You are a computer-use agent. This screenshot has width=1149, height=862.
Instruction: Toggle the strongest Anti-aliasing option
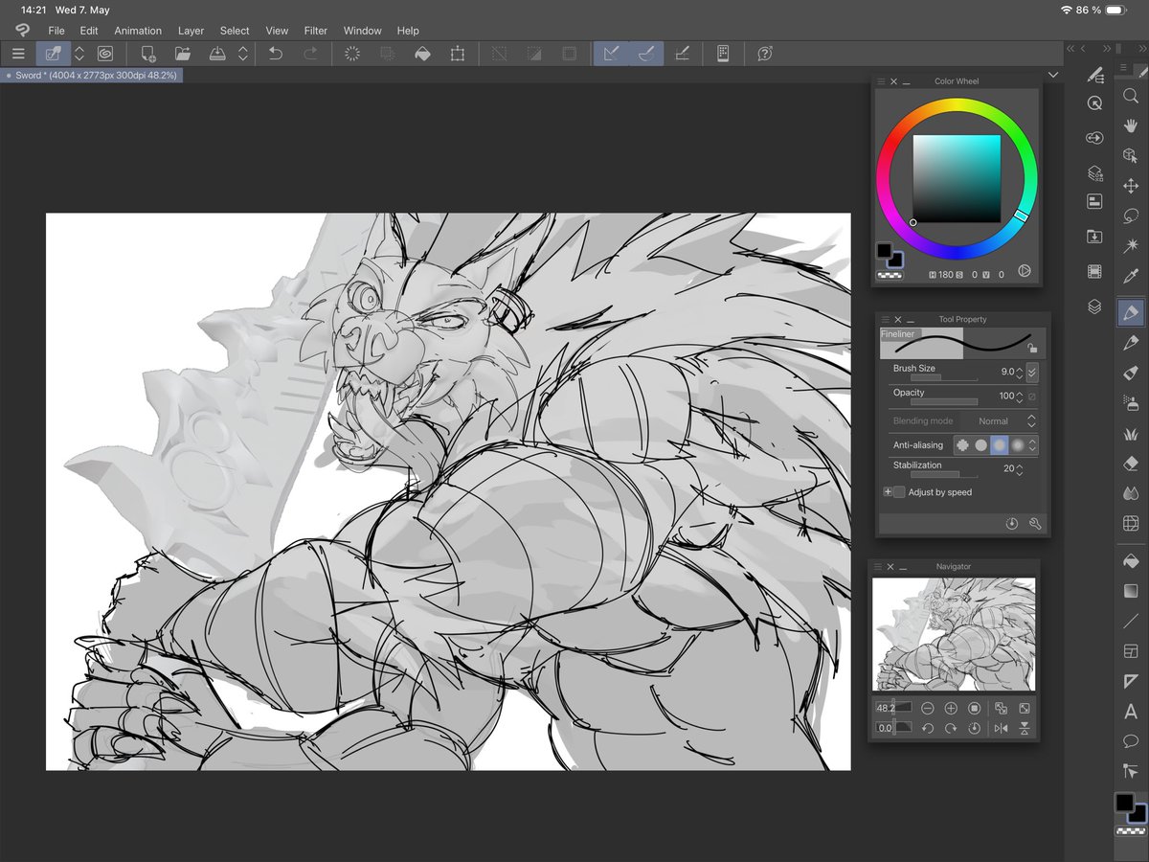click(1018, 444)
